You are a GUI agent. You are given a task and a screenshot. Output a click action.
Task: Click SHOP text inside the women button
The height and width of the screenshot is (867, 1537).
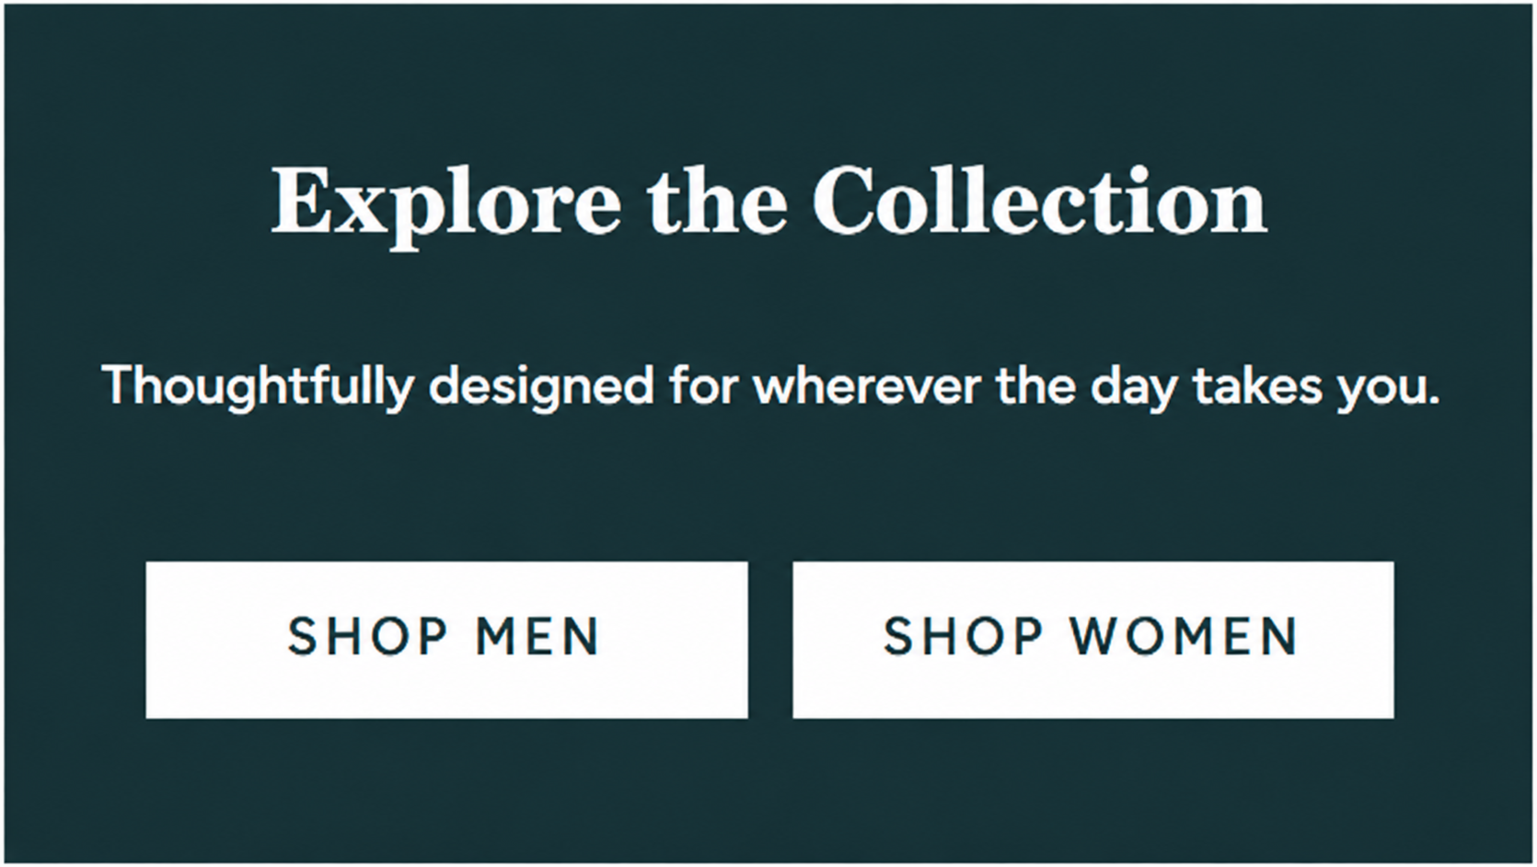click(965, 637)
